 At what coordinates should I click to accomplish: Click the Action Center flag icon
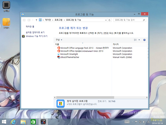pos(136,122)
